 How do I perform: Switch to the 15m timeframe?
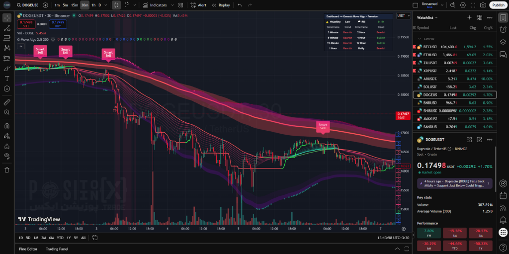(75, 5)
